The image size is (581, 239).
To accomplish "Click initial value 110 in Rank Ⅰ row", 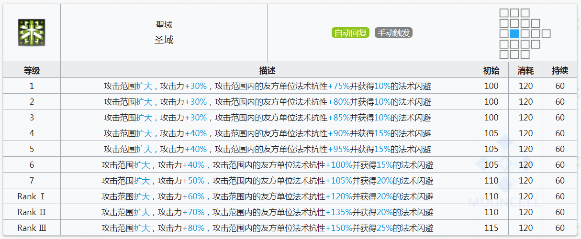I will pos(491,196).
